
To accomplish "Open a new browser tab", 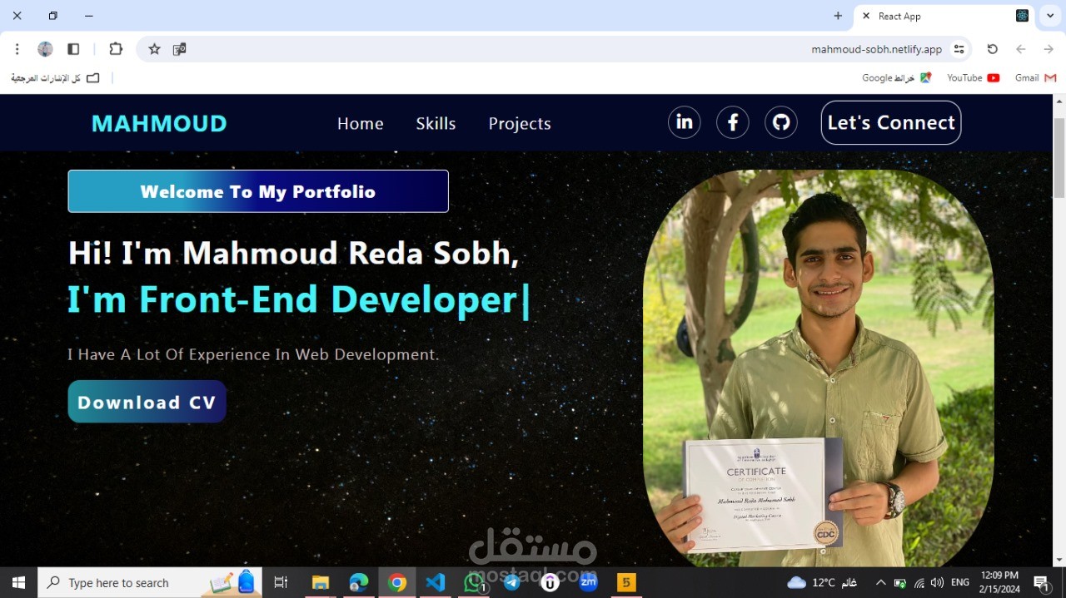I will pos(838,16).
